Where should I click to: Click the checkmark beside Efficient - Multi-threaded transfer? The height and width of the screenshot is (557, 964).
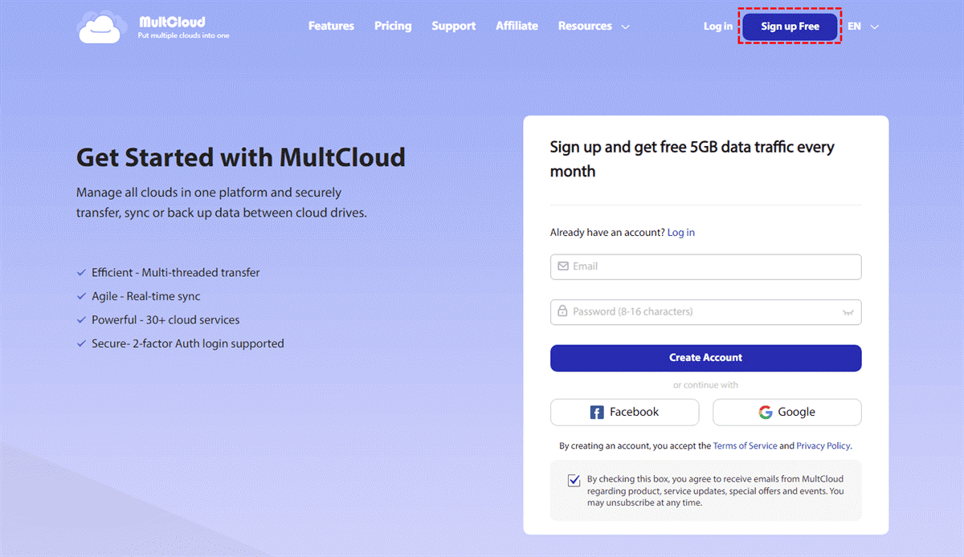[81, 272]
